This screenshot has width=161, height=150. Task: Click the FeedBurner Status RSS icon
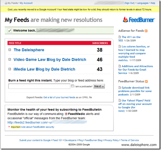tap(146, 81)
